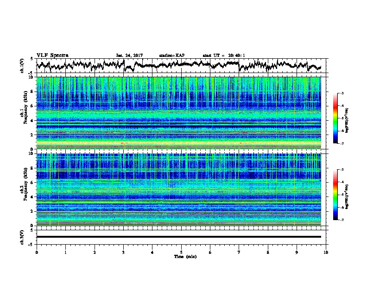Viewport: 367px width, 283px height.
Task: Click time axis tick label "2"
Action: coord(95,252)
